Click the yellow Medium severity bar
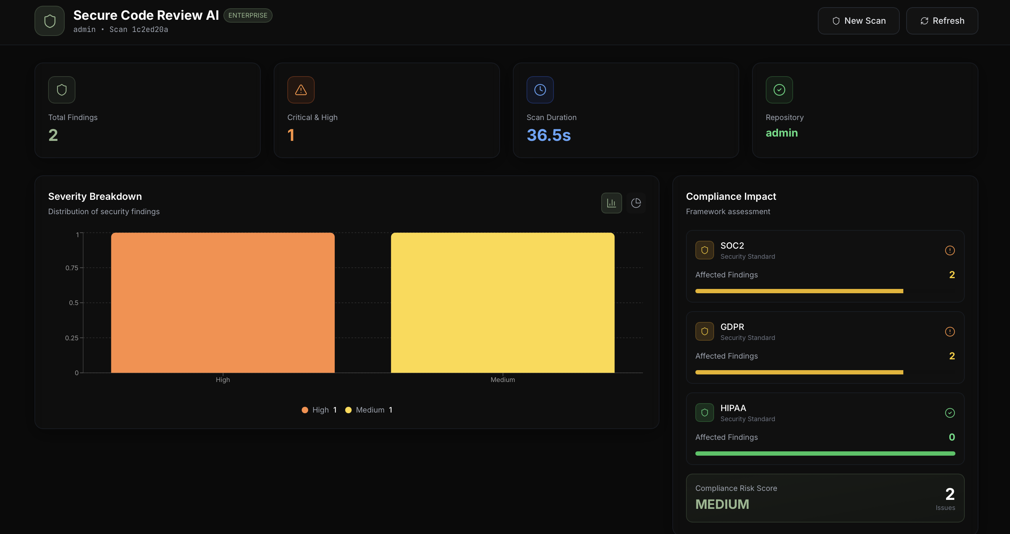Image resolution: width=1010 pixels, height=534 pixels. (502, 303)
